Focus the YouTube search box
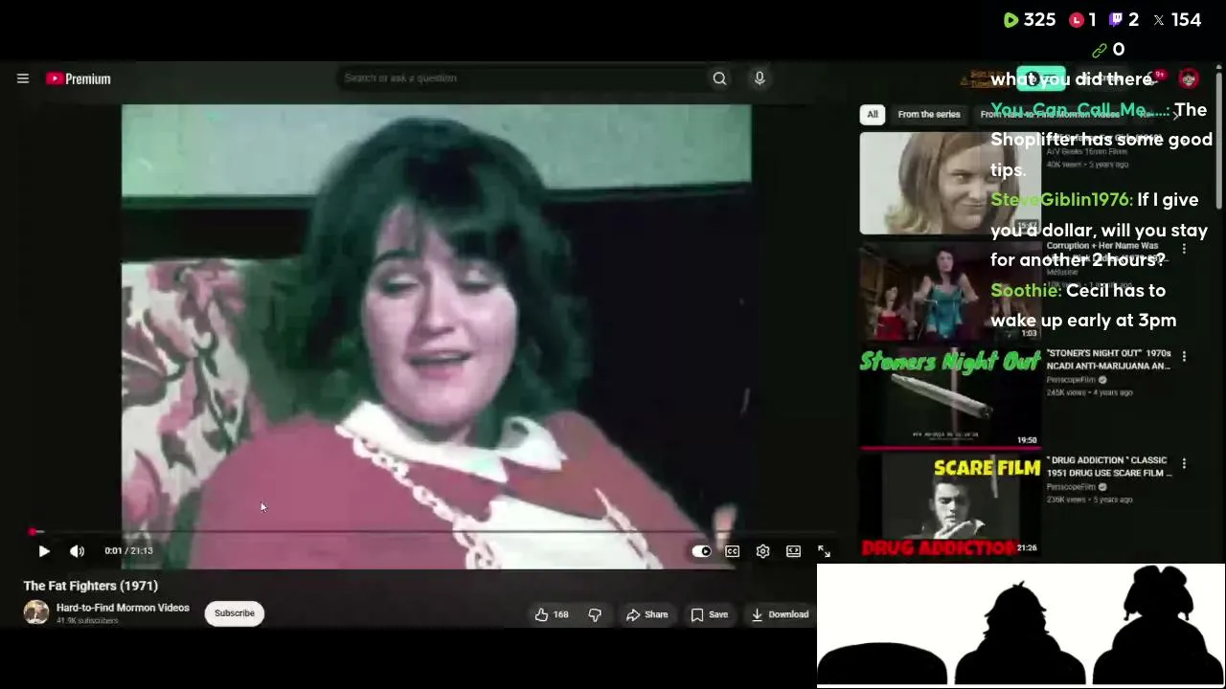 [x=521, y=78]
